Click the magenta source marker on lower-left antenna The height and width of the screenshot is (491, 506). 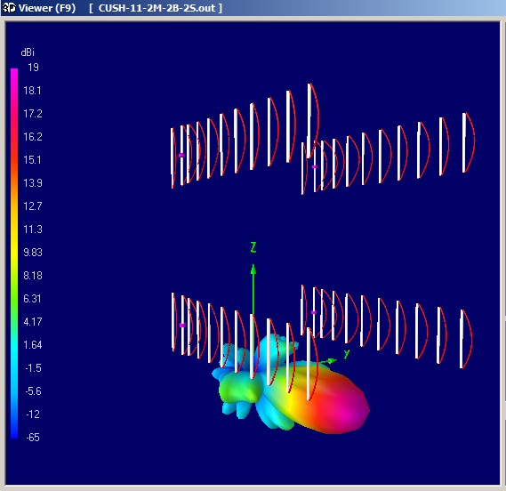[182, 326]
